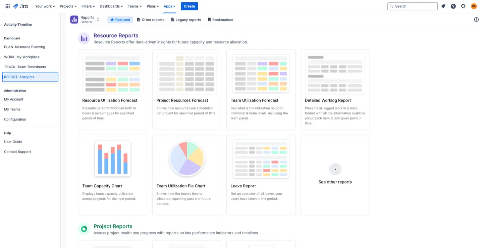The height and width of the screenshot is (248, 483).
Task: Switch to Other reports tab
Action: tap(151, 20)
